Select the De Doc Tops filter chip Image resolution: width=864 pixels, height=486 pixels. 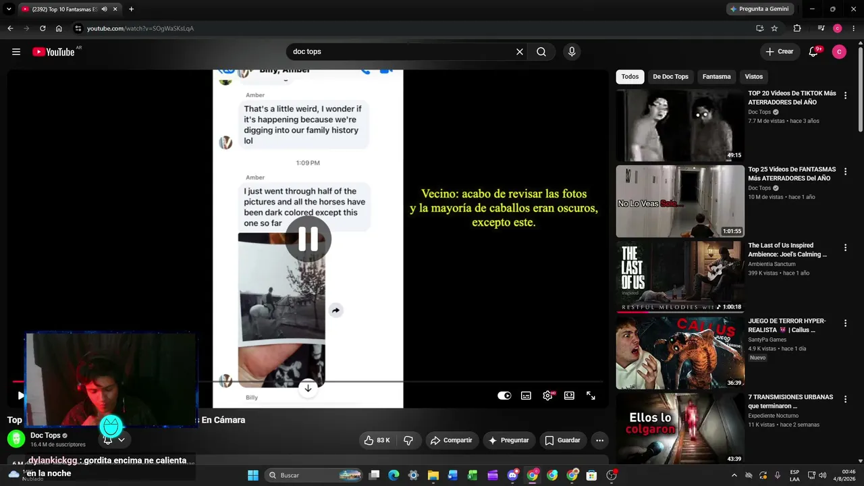pyautogui.click(x=670, y=77)
